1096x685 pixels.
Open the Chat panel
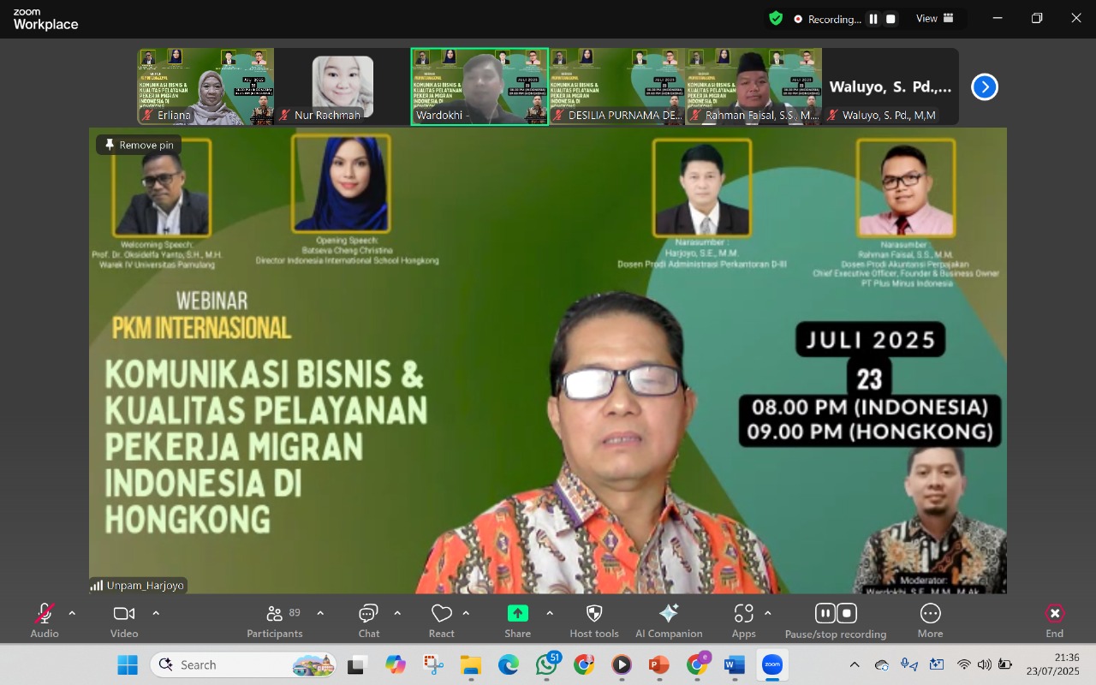[369, 620]
